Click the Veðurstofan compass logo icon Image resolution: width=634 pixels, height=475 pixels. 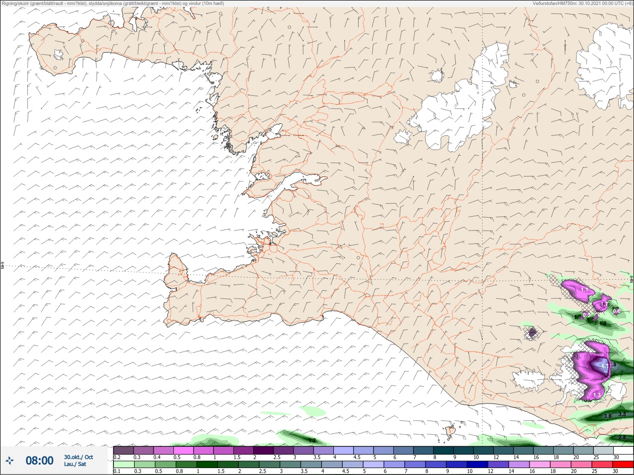9,461
